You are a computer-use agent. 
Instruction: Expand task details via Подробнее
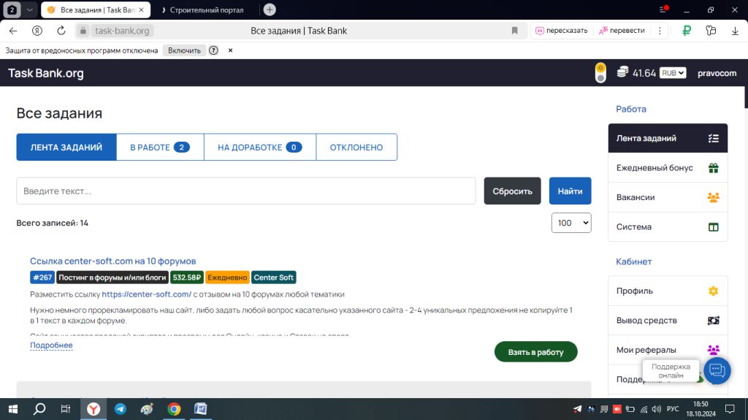click(51, 345)
